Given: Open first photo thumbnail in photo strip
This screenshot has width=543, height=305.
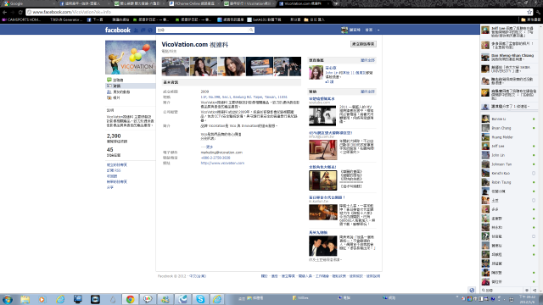Looking at the screenshot, I should 176,66.
